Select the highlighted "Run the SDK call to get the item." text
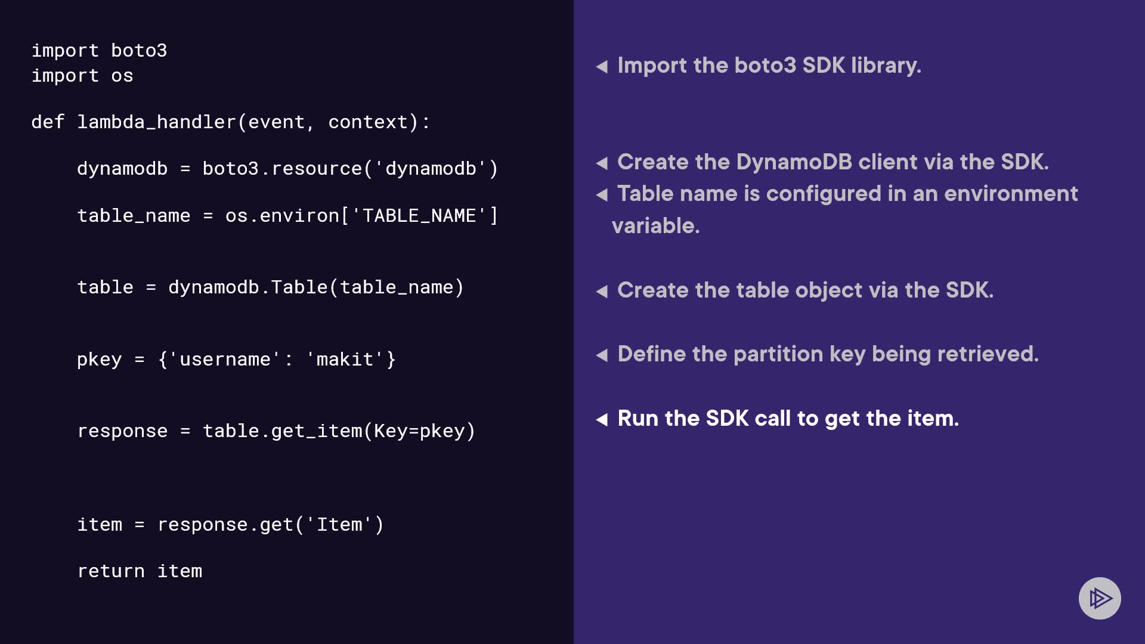 tap(788, 418)
